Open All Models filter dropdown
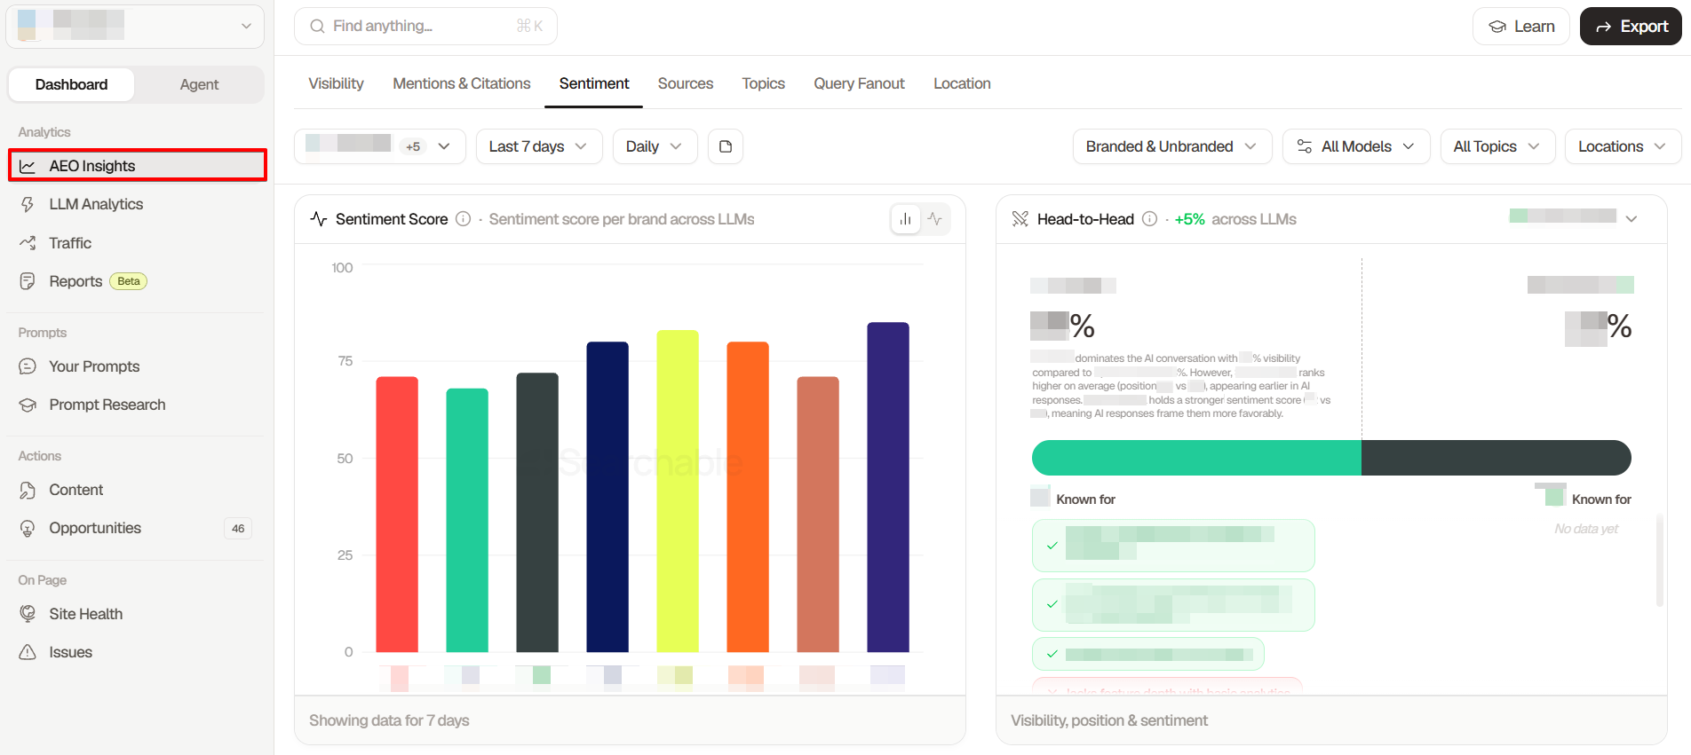This screenshot has width=1691, height=755. tap(1356, 146)
